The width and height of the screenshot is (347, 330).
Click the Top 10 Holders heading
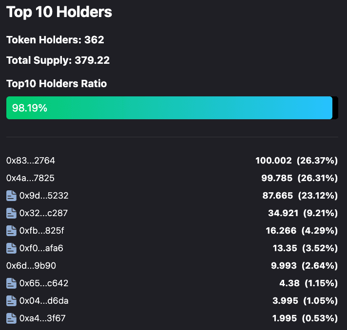tap(59, 12)
